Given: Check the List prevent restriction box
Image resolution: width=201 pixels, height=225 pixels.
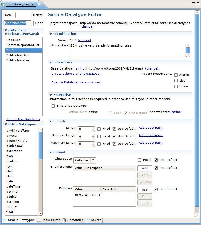Looking at the screenshot, I should coord(176,81).
